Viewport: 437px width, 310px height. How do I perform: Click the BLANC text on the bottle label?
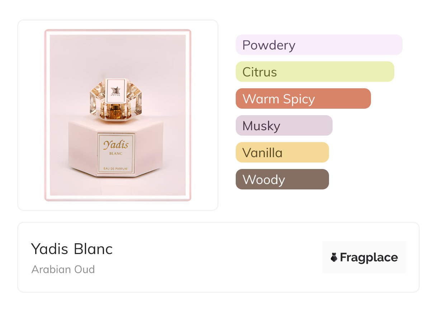tap(116, 154)
